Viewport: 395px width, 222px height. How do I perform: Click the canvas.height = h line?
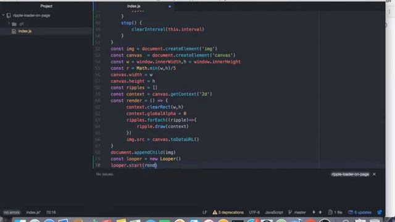click(x=133, y=81)
